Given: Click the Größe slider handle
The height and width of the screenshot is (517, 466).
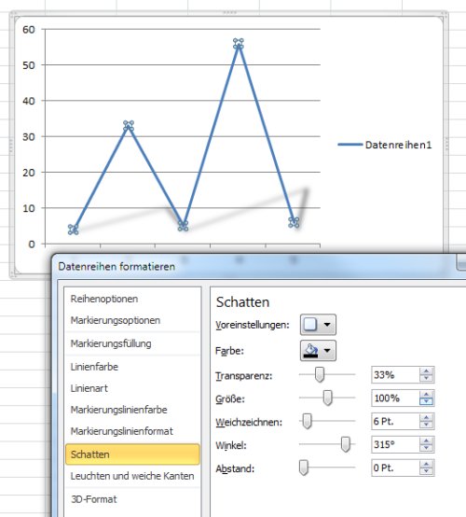Looking at the screenshot, I should [x=327, y=398].
